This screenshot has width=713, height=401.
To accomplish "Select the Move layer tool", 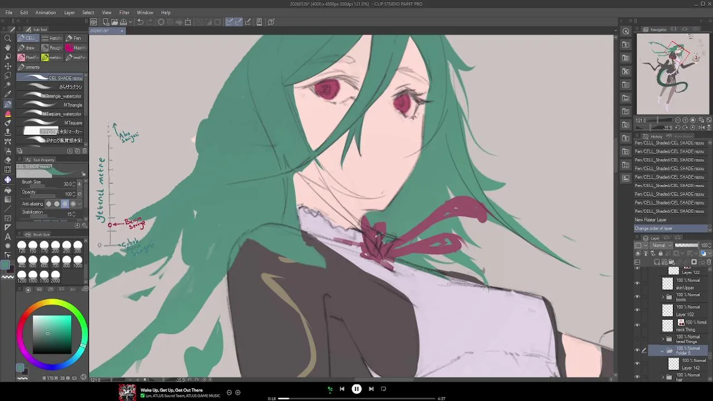I will 8,66.
